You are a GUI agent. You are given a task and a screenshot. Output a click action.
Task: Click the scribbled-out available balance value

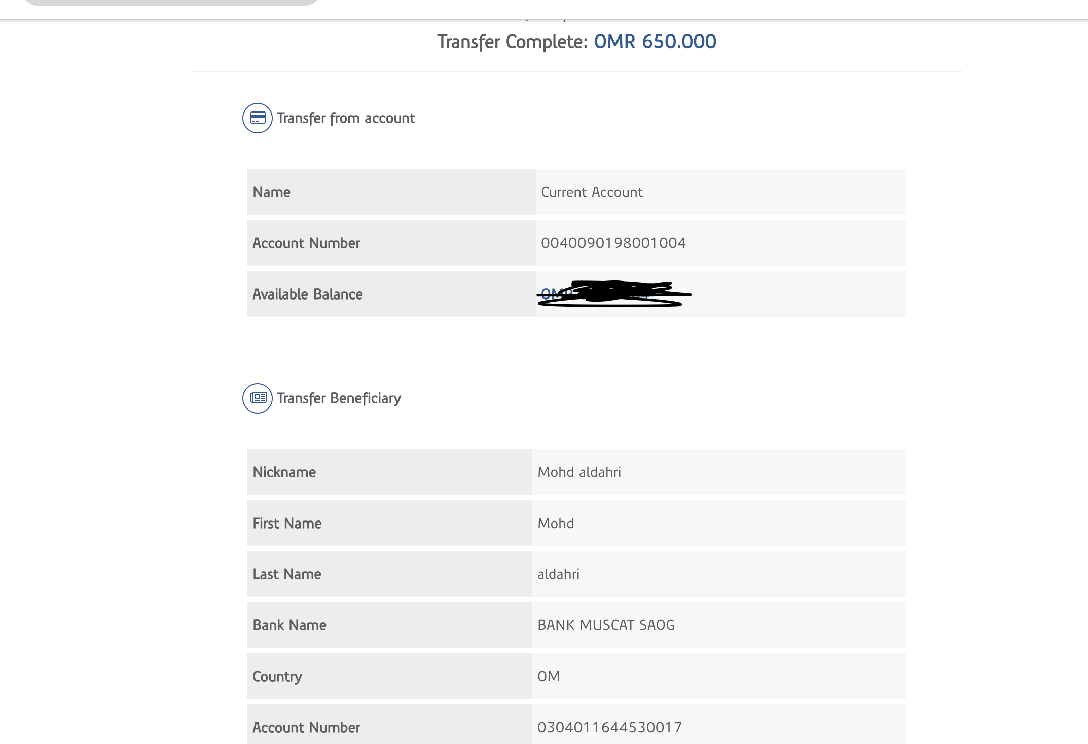point(613,294)
